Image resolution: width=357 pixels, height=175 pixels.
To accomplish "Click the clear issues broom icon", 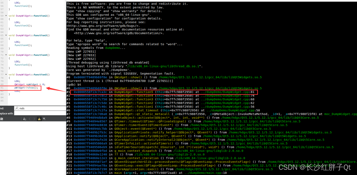I will point(25,119).
